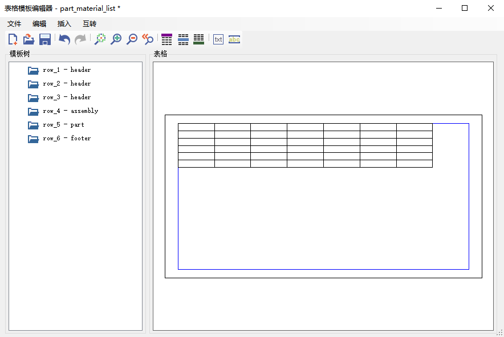
Task: Click the folder icon beside row_5
Action: coord(33,125)
